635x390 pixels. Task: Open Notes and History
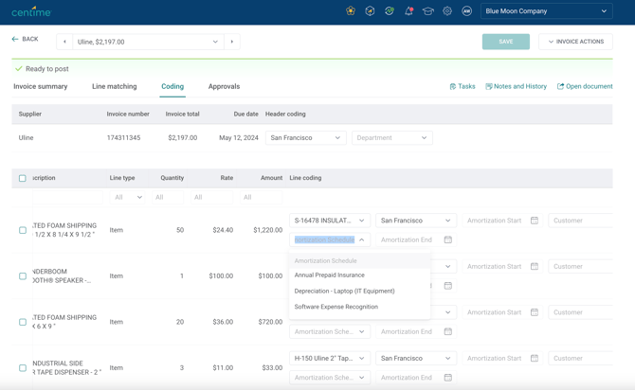(516, 86)
